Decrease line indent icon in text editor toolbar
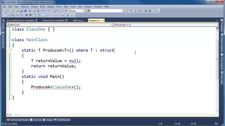Image resolution: width=225 pixels, height=126 pixels. tap(26, 15)
